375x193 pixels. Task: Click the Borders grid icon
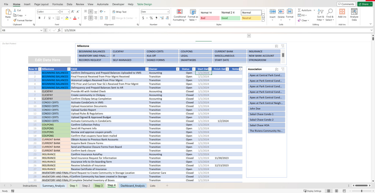pos(58,18)
